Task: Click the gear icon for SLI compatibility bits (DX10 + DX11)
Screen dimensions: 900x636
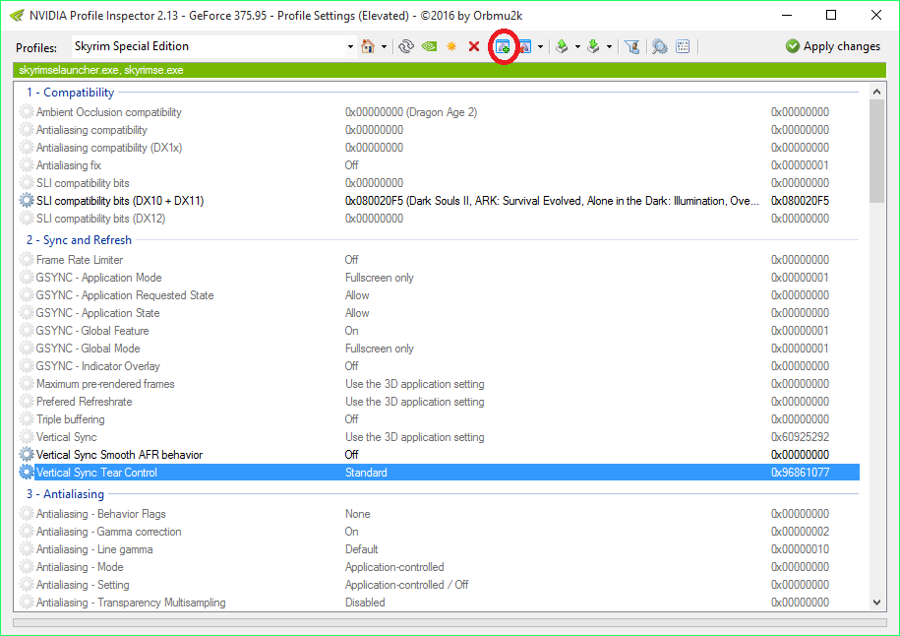Action: 27,201
